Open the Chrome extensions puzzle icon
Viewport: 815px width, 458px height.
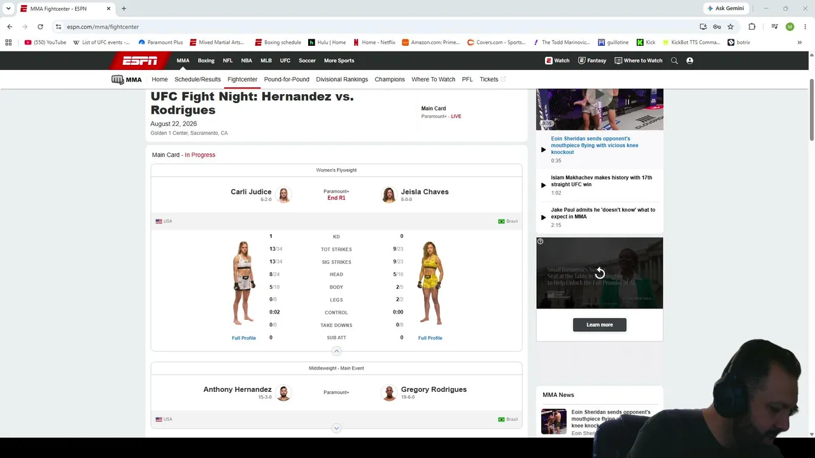[x=752, y=27]
